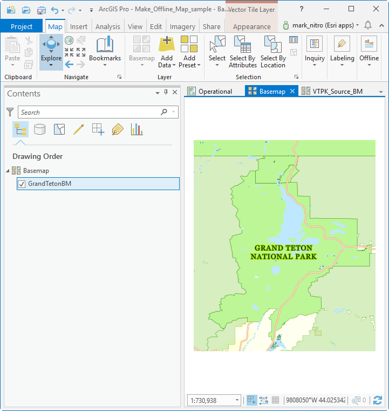Open the Navigate group dialog launcher

tap(119, 77)
